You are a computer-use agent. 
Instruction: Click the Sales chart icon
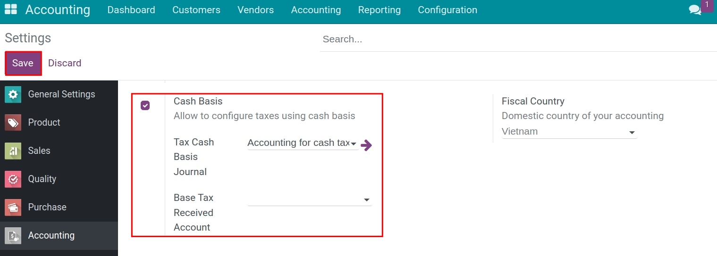(x=13, y=151)
